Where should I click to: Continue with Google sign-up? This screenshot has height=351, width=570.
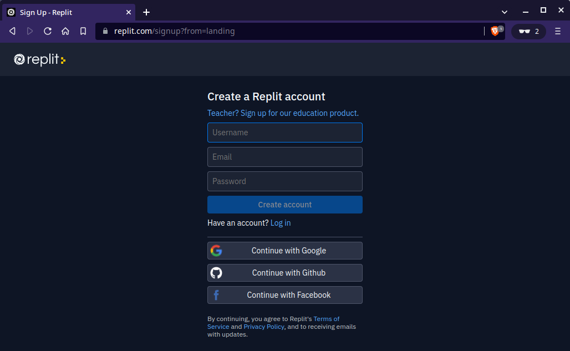coord(284,251)
